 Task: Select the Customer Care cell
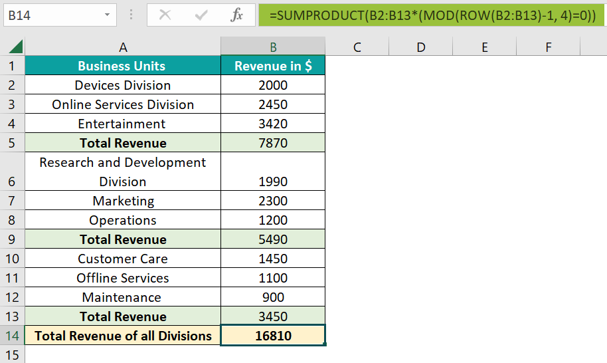pos(123,259)
